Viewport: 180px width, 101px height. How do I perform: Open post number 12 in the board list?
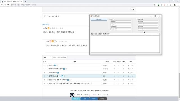(51, 65)
